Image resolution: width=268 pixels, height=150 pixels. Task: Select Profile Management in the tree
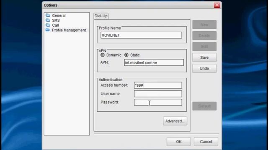(x=69, y=30)
